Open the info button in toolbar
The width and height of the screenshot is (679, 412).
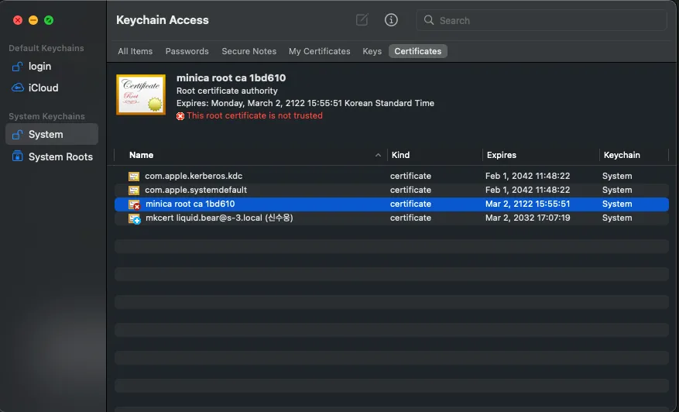point(391,20)
